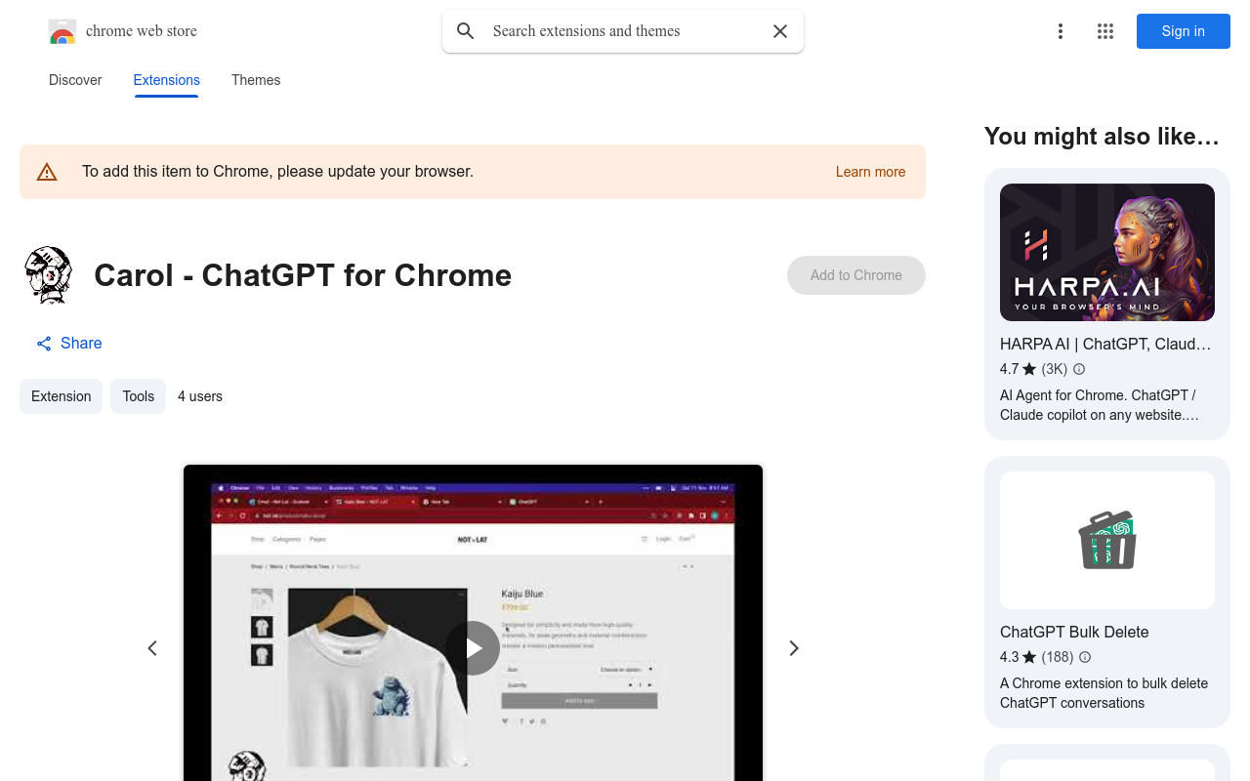Click the star icon in Bulk Delete rating
Screen dimensions: 1250x781
1029,657
